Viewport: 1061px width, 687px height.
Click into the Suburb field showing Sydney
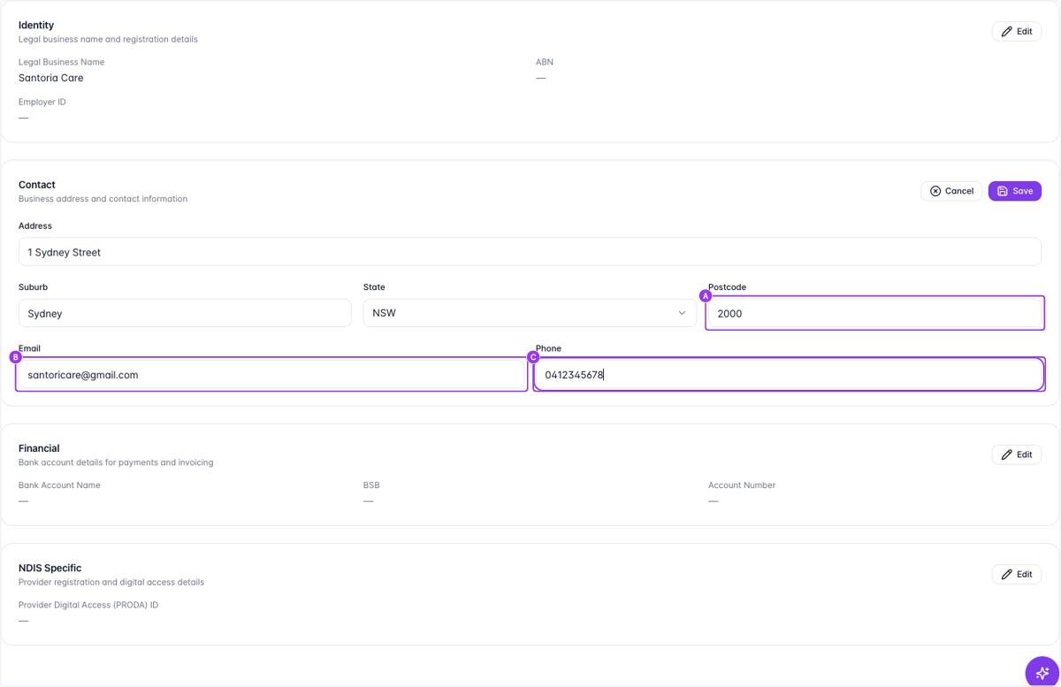[185, 313]
